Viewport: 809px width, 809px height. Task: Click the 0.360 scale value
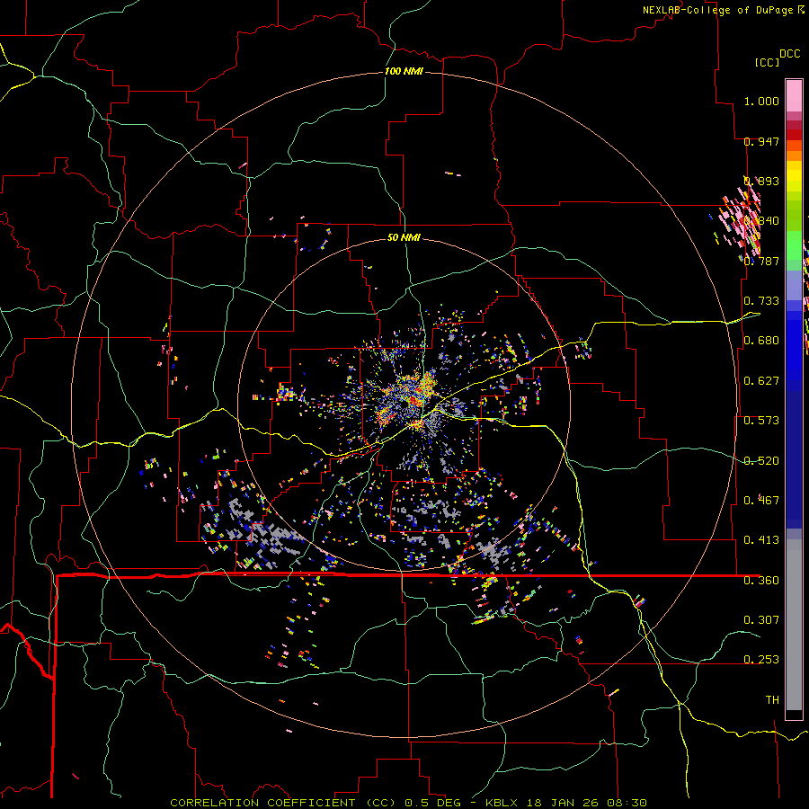(x=761, y=581)
